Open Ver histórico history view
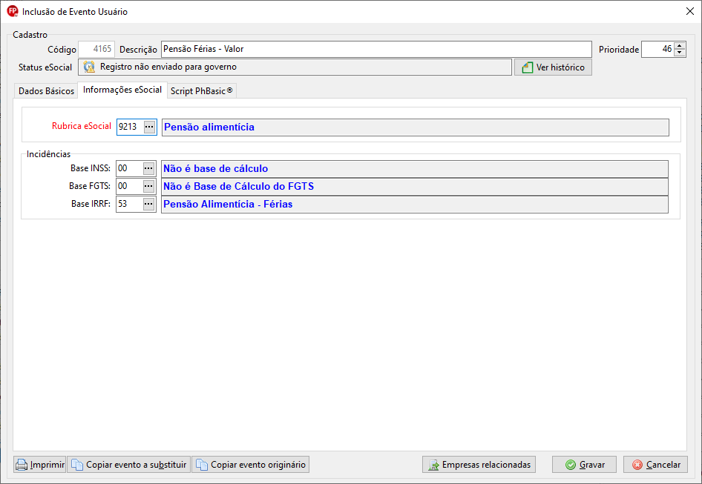This screenshot has width=702, height=484. pos(553,67)
